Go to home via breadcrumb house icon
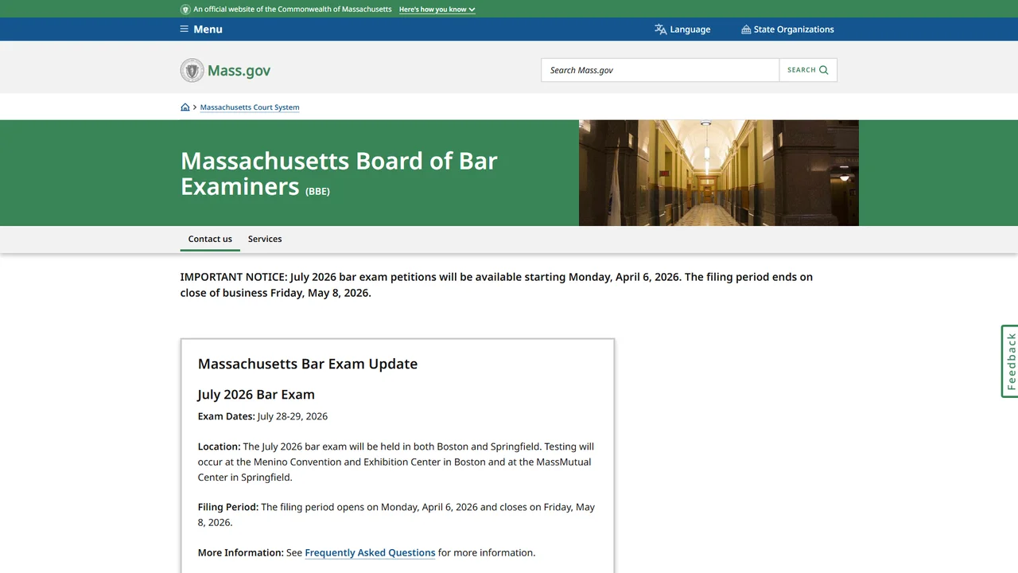 (185, 107)
